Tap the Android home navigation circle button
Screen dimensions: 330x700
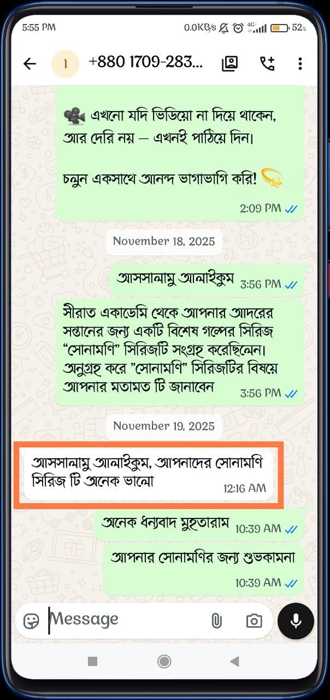coord(164,661)
